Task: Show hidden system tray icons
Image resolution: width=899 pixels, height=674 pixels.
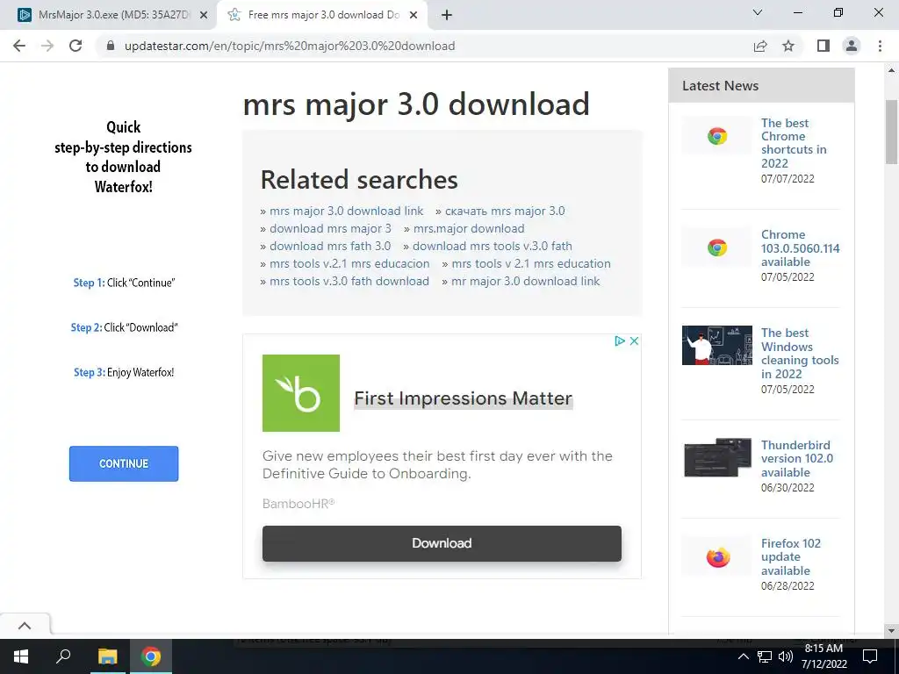Action: coord(743,656)
